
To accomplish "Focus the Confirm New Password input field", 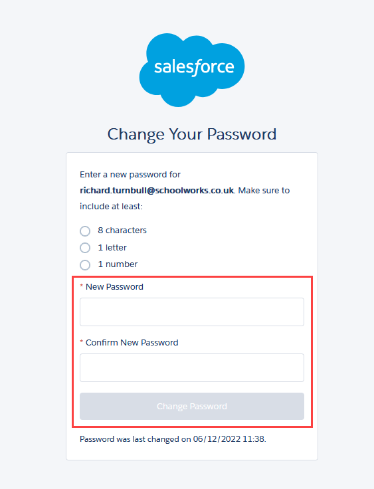I will (x=192, y=367).
